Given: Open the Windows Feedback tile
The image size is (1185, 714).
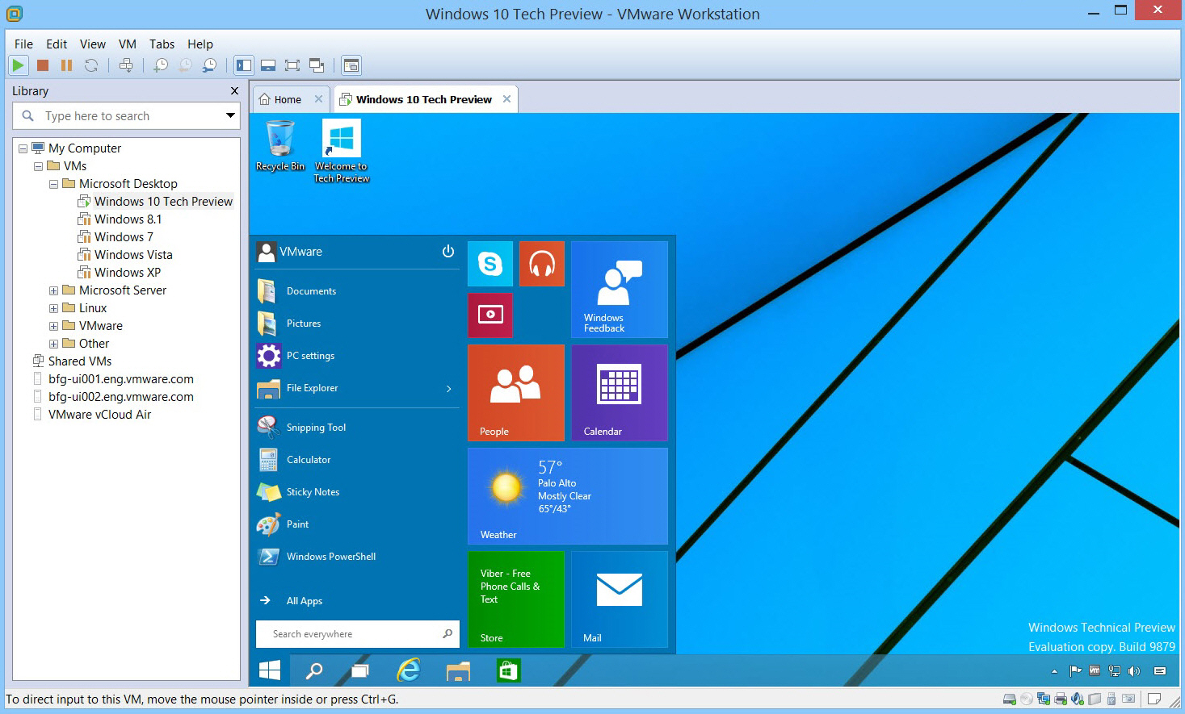Looking at the screenshot, I should point(619,290).
